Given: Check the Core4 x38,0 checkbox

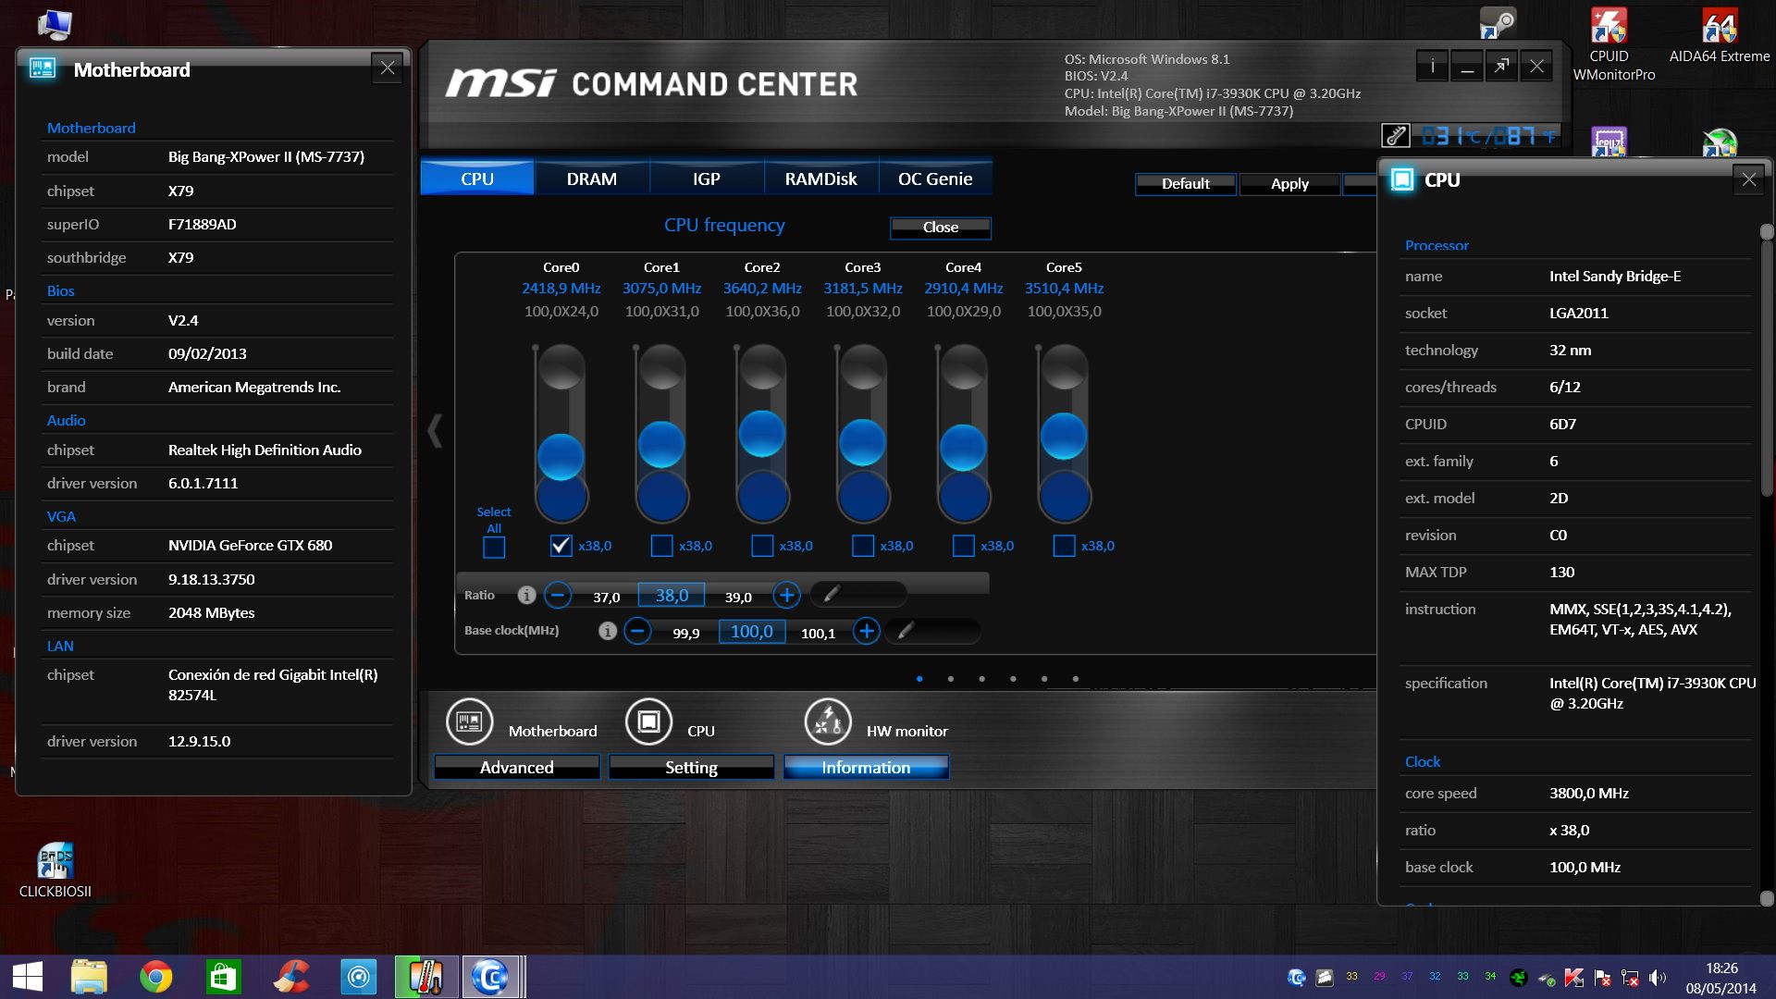Looking at the screenshot, I should (963, 546).
